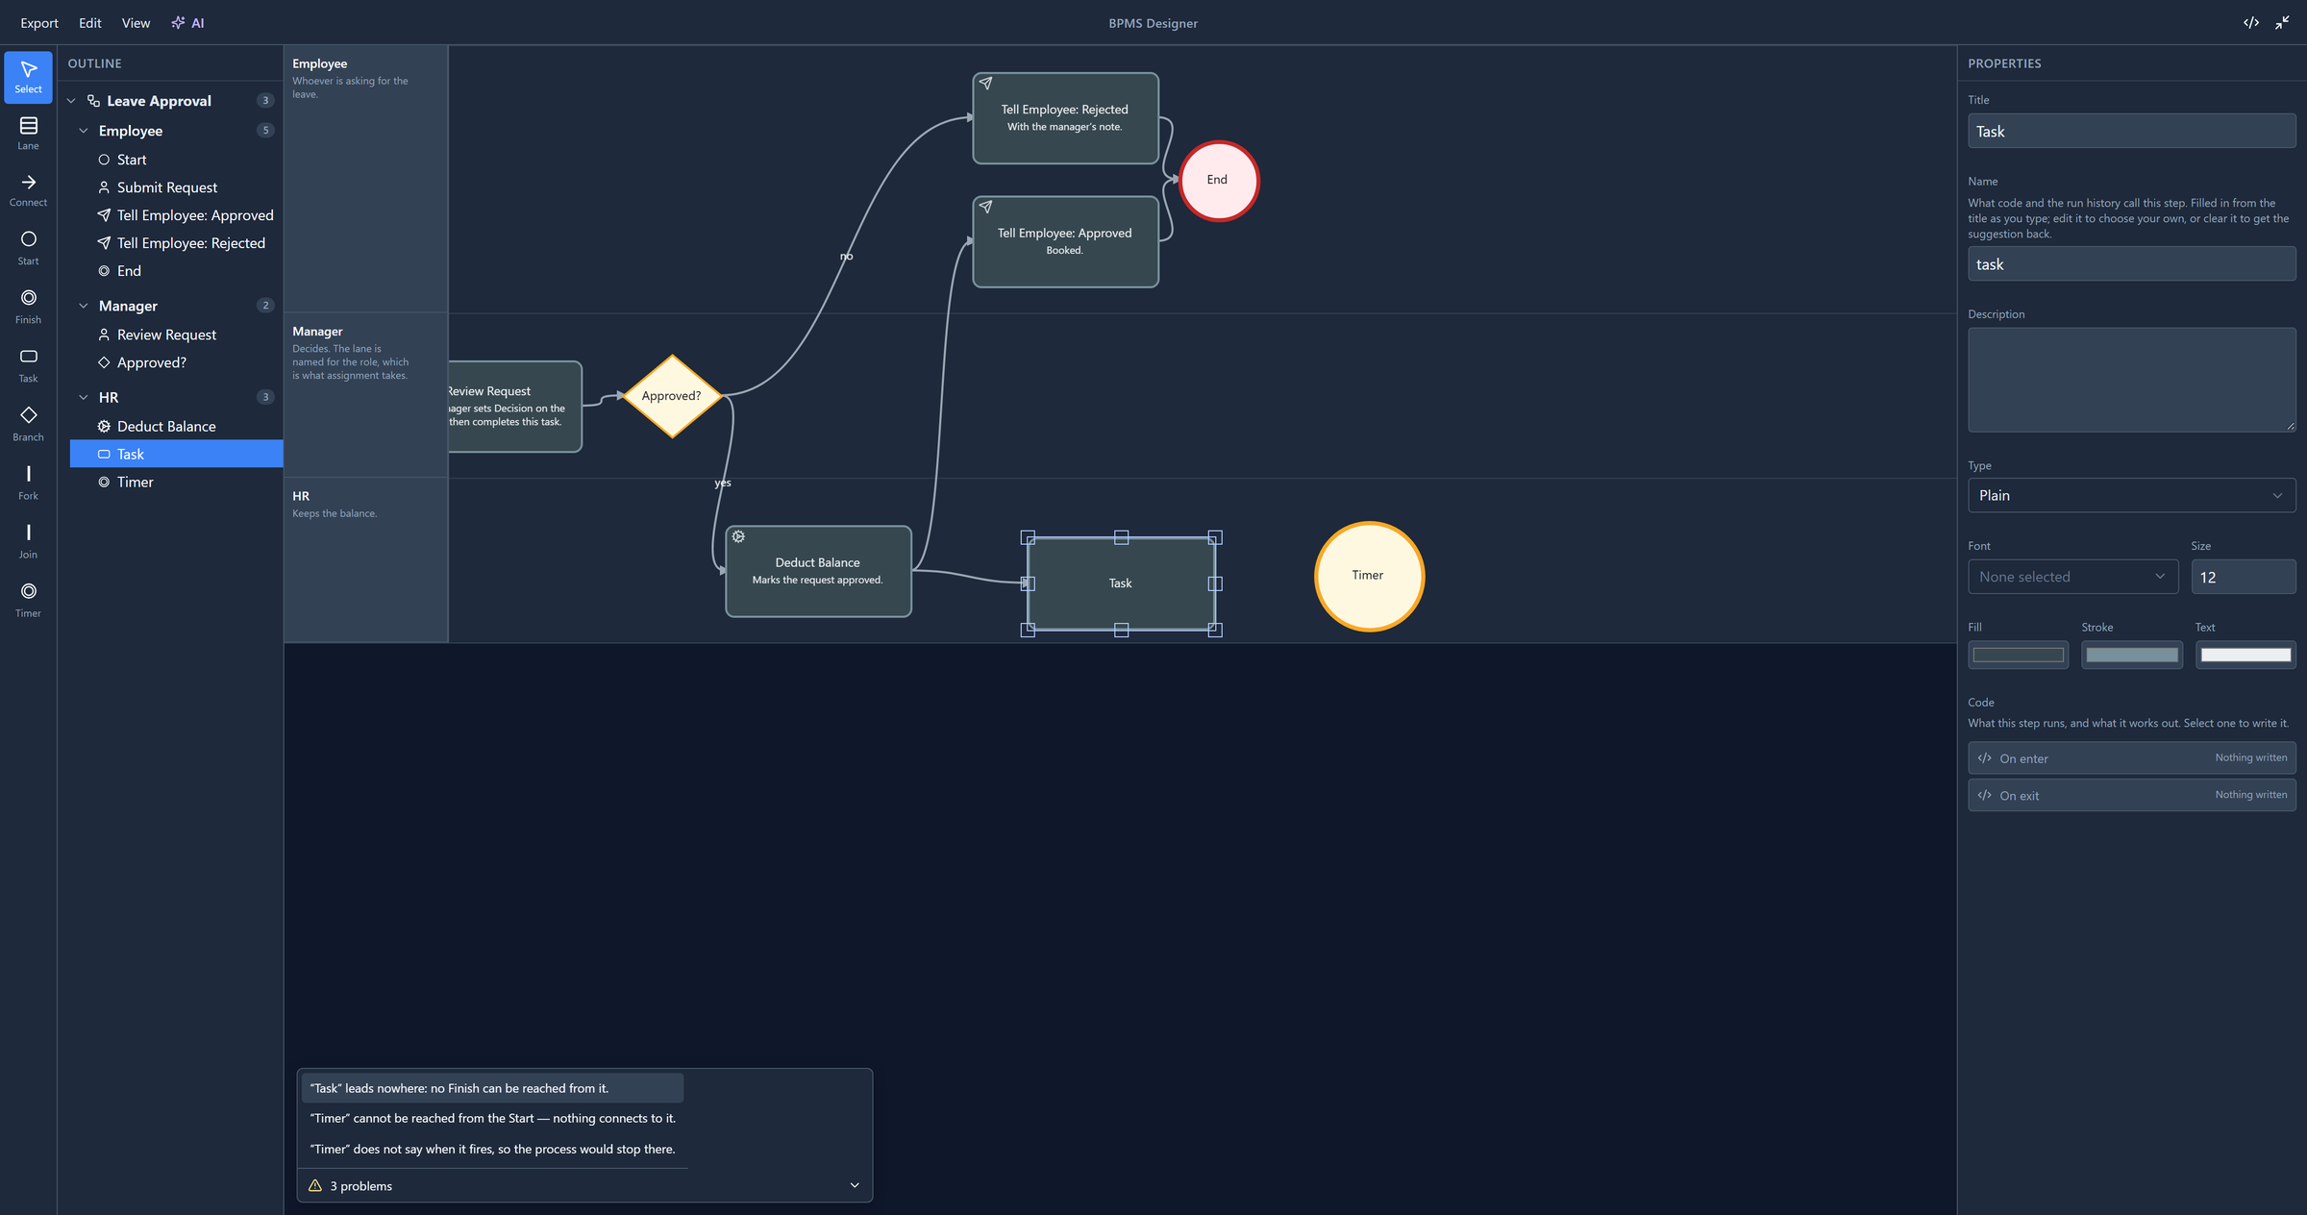Image resolution: width=2307 pixels, height=1215 pixels.
Task: Collapse the Manager lane in outline
Action: (x=84, y=306)
